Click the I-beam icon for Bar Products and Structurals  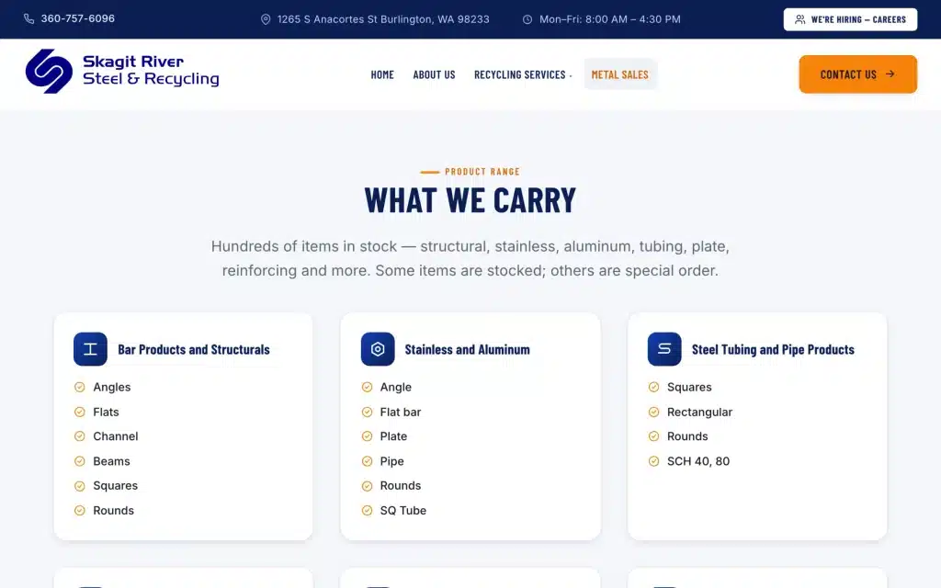coord(90,349)
